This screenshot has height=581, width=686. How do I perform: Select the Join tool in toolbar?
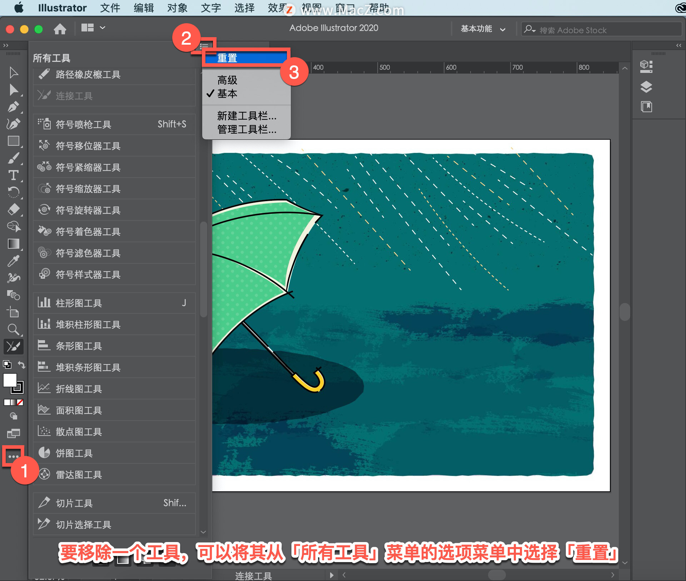[14, 347]
